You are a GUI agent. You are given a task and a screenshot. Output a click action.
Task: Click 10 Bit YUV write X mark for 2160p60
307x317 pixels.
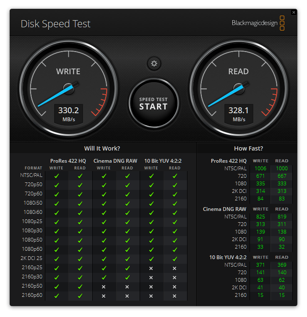pyautogui.click(x=151, y=296)
